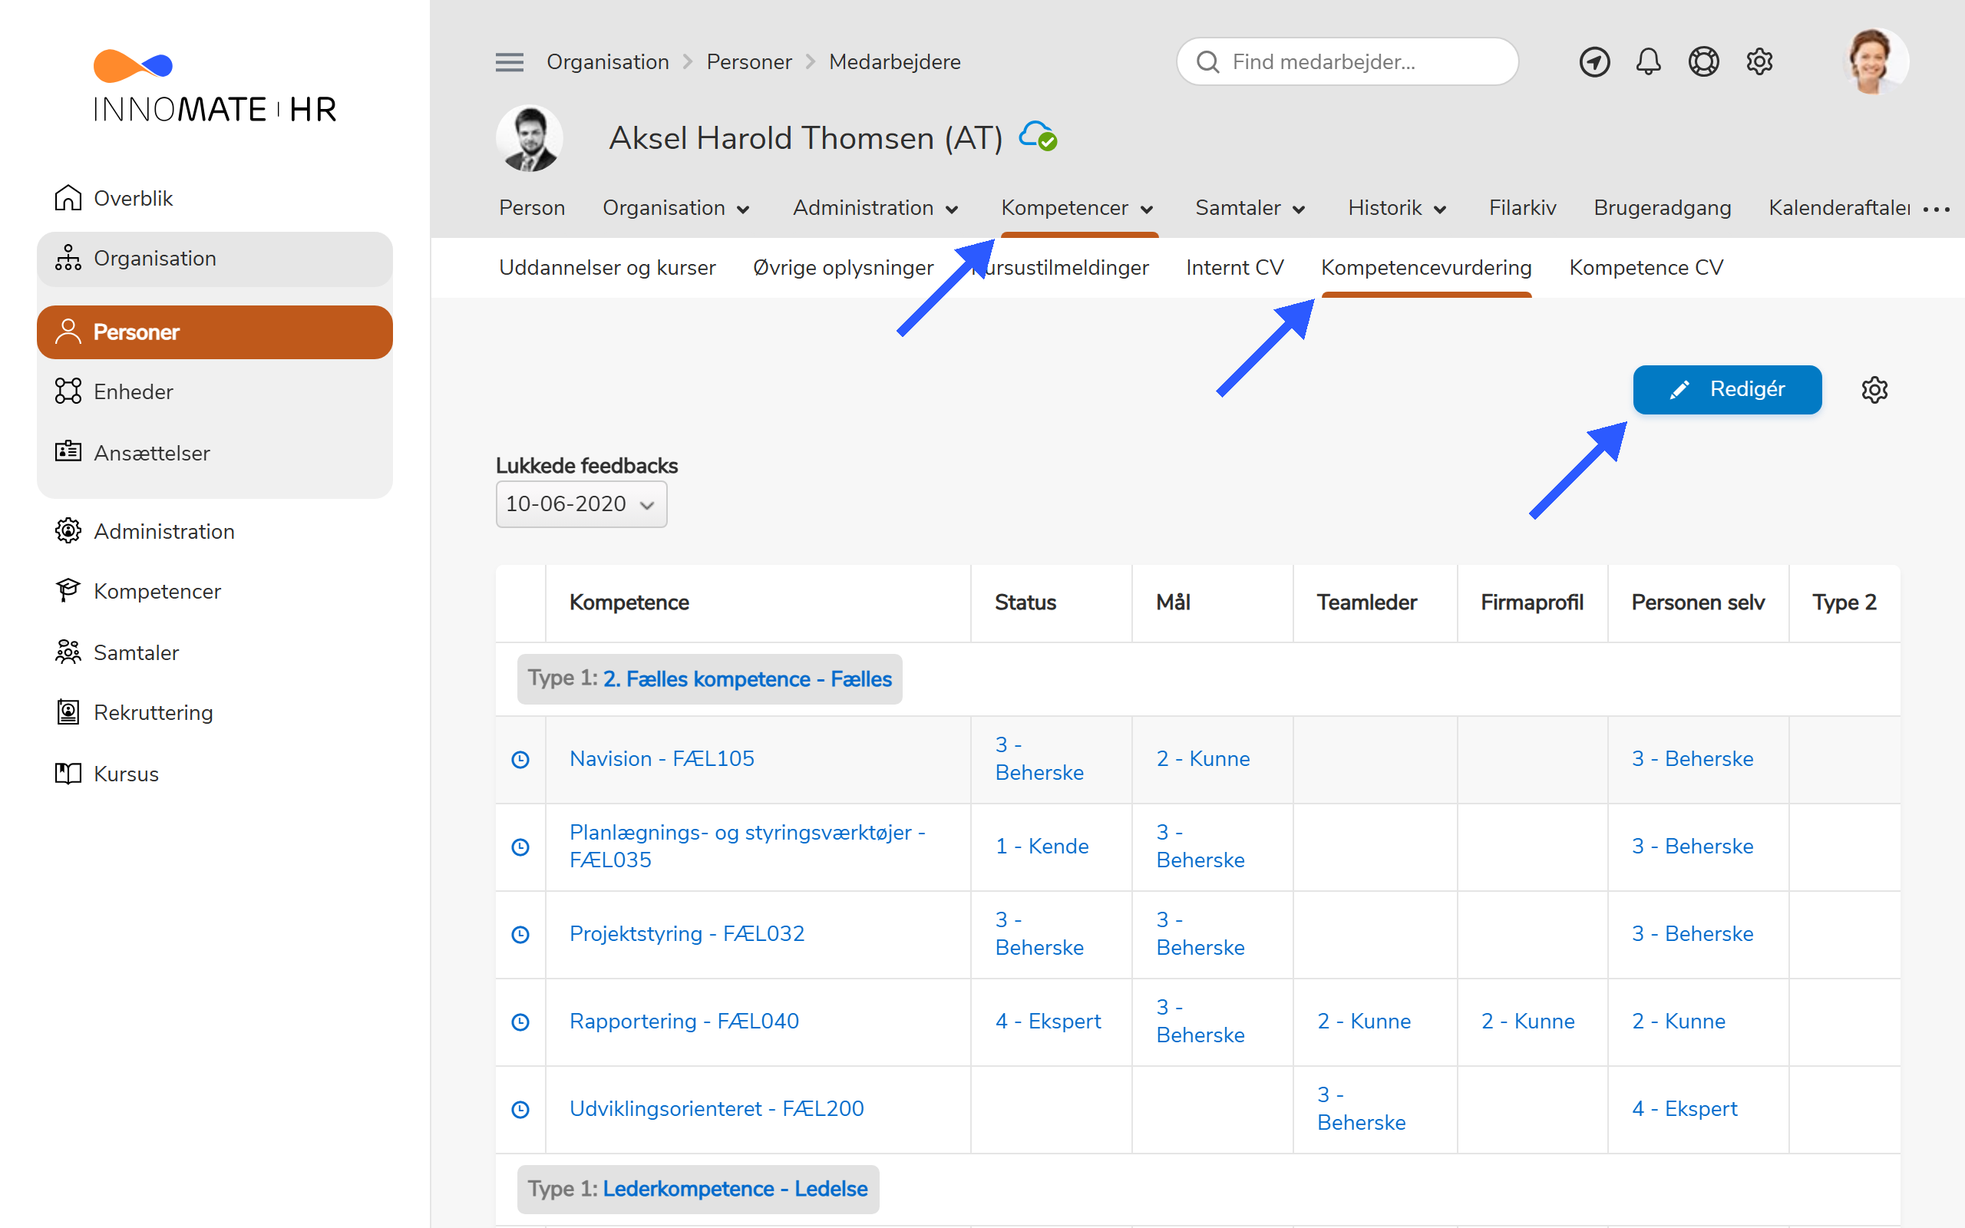Click Organisation breadcrumb link
This screenshot has width=1965, height=1228.
point(607,61)
